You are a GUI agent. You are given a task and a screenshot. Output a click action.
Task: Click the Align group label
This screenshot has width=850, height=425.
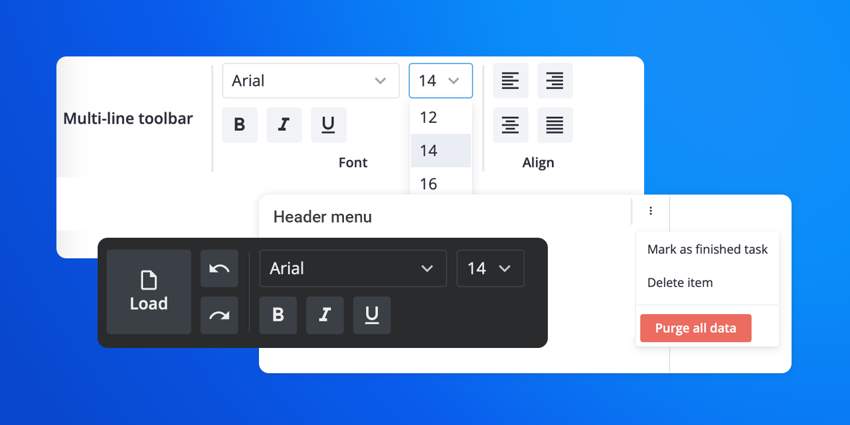click(x=539, y=163)
